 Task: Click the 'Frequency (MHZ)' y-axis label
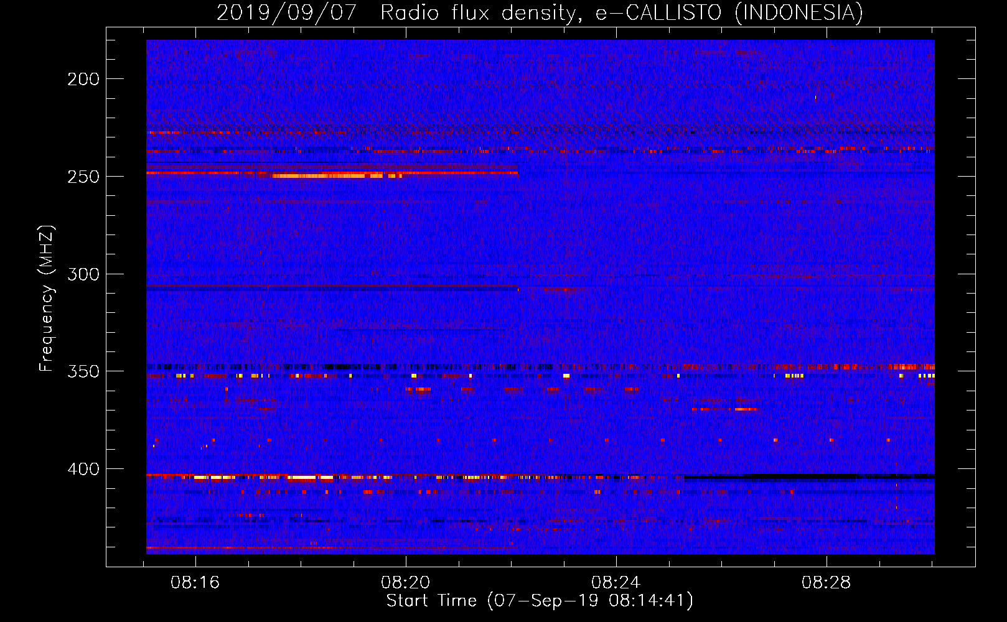click(47, 298)
